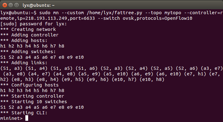
Task: Close the lyx@ubuntu terminal window
Action: pyautogui.click(x=5, y=5)
